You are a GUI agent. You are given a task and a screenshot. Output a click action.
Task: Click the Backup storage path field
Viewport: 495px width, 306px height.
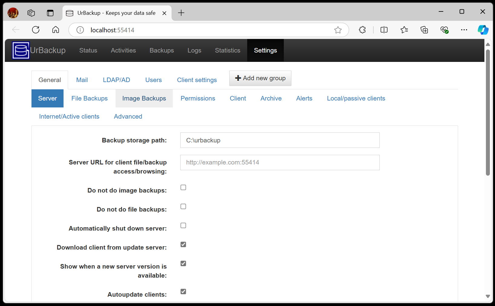tap(280, 140)
